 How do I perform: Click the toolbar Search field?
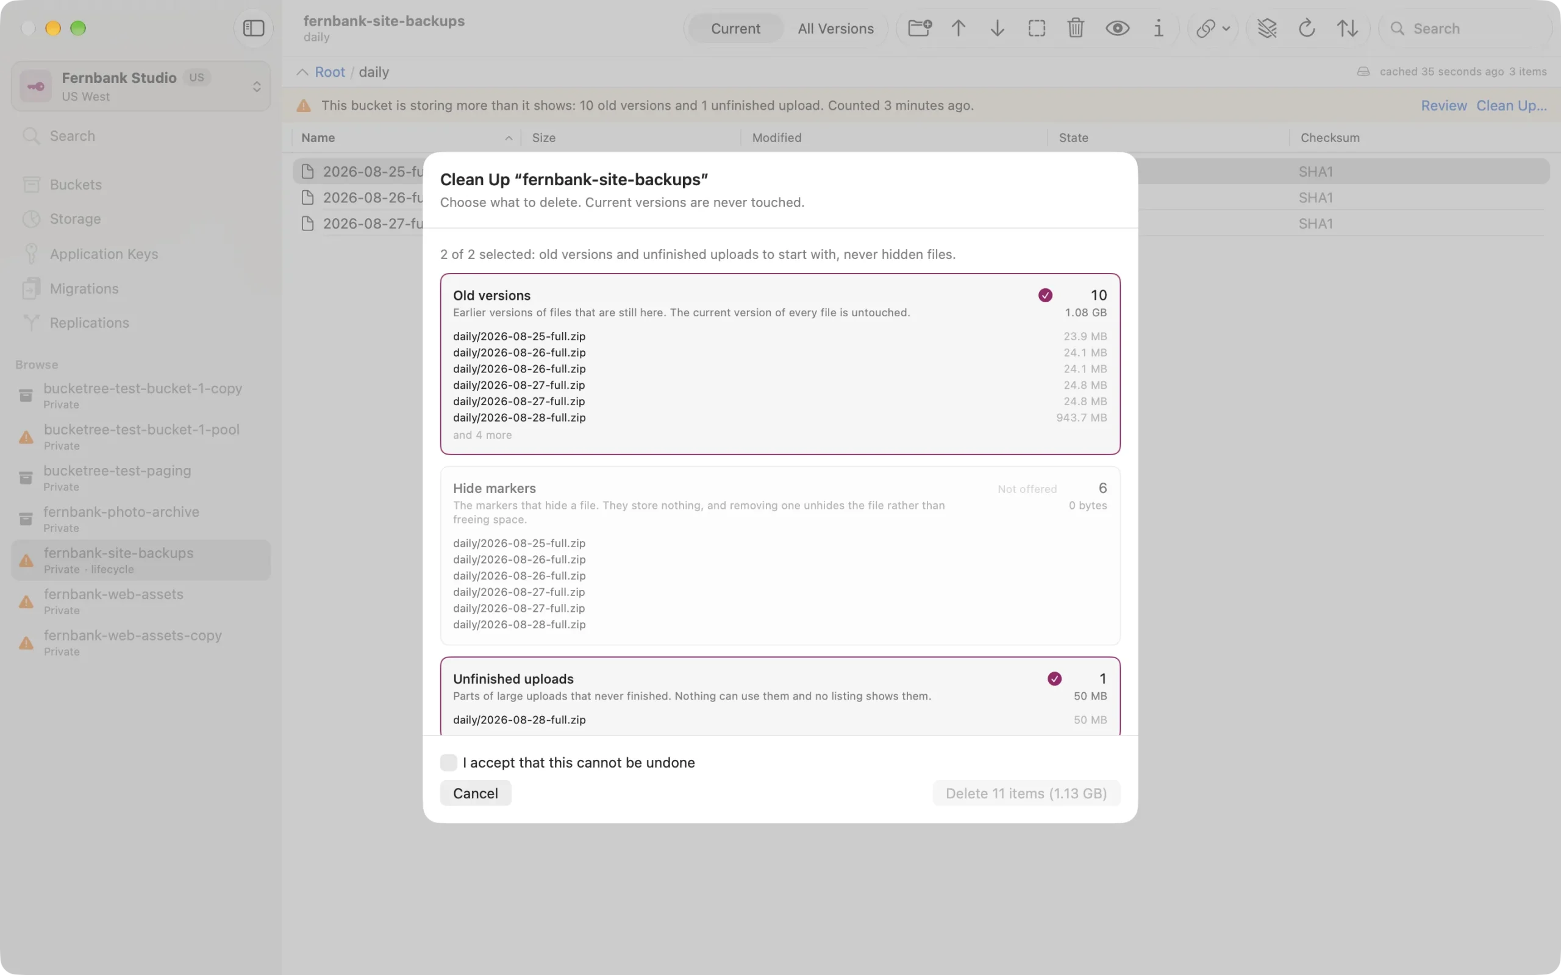point(1465,29)
